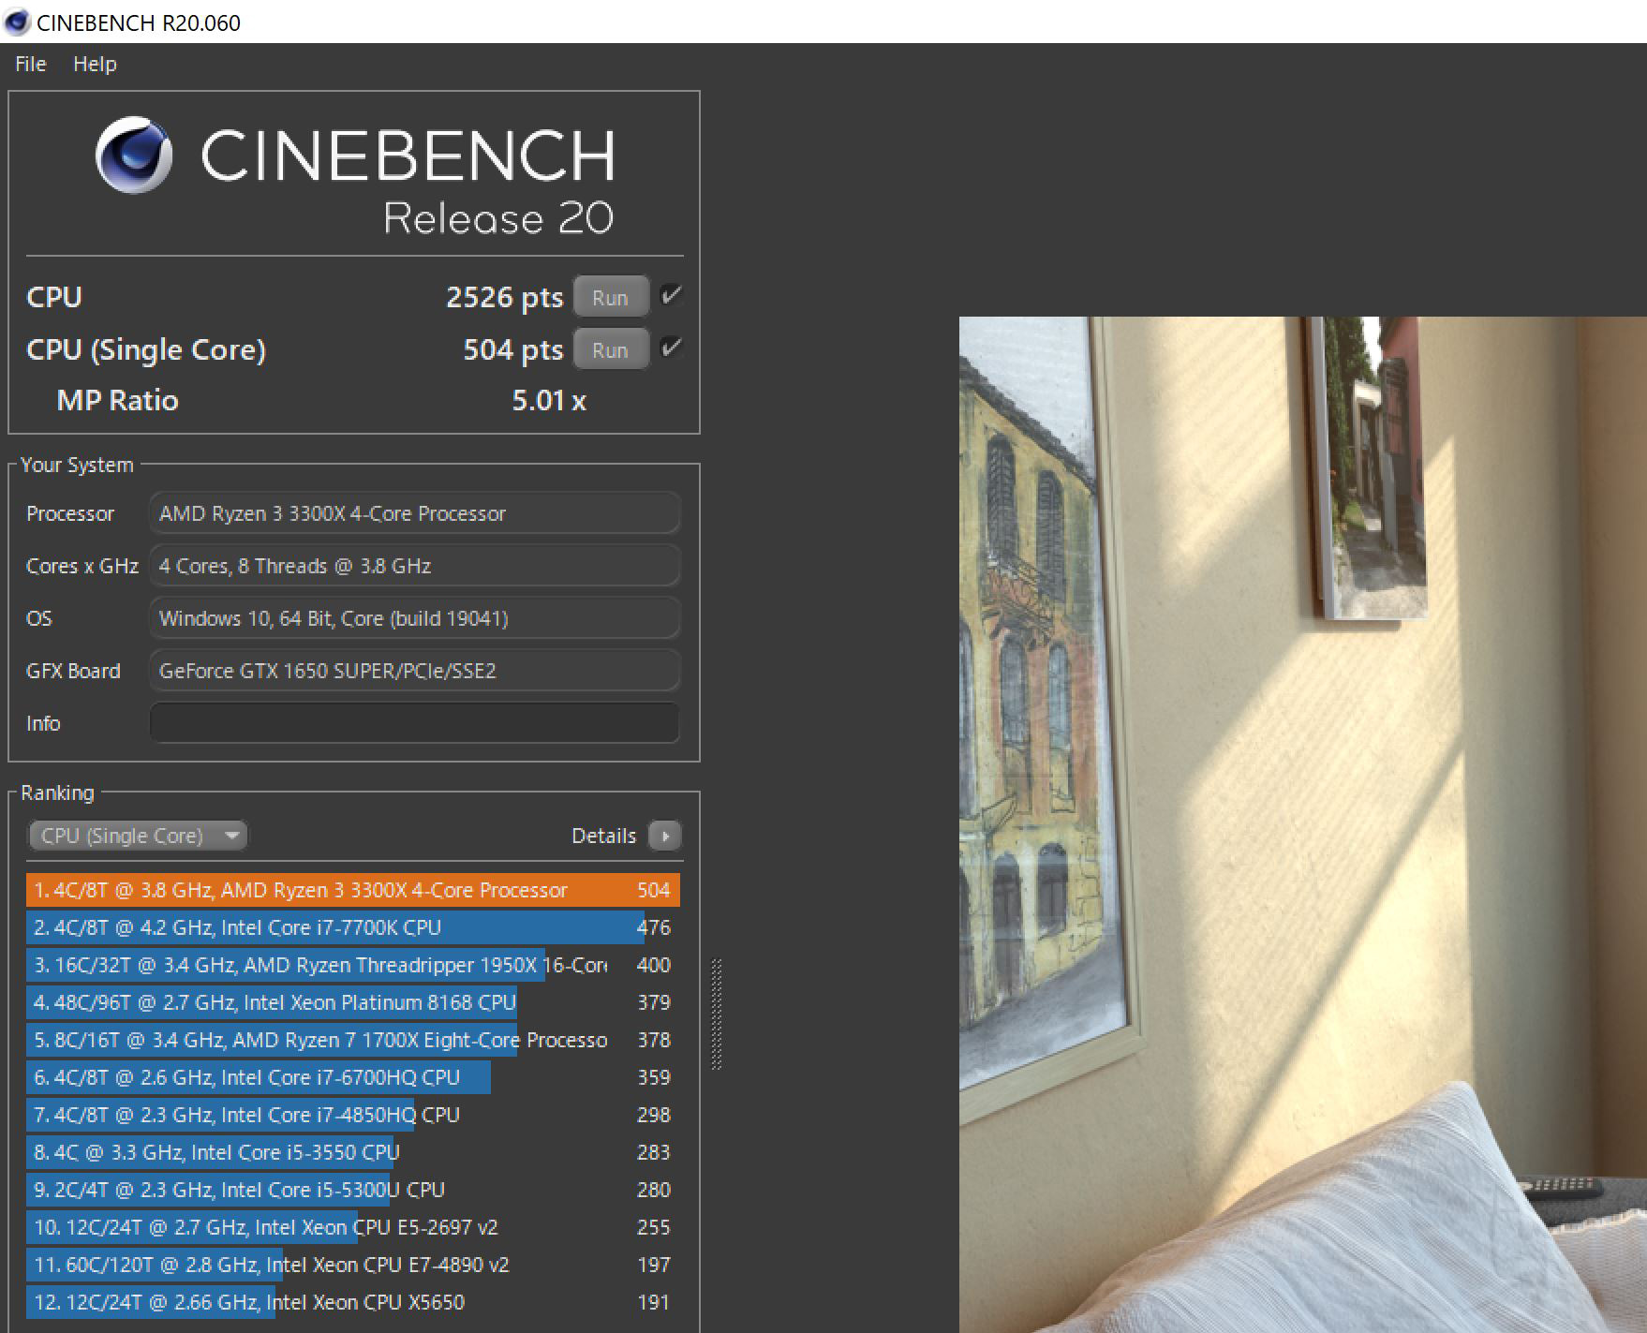Select ranking row 1 AMD Ryzen 3 3300X
The width and height of the screenshot is (1647, 1333).
click(x=353, y=890)
